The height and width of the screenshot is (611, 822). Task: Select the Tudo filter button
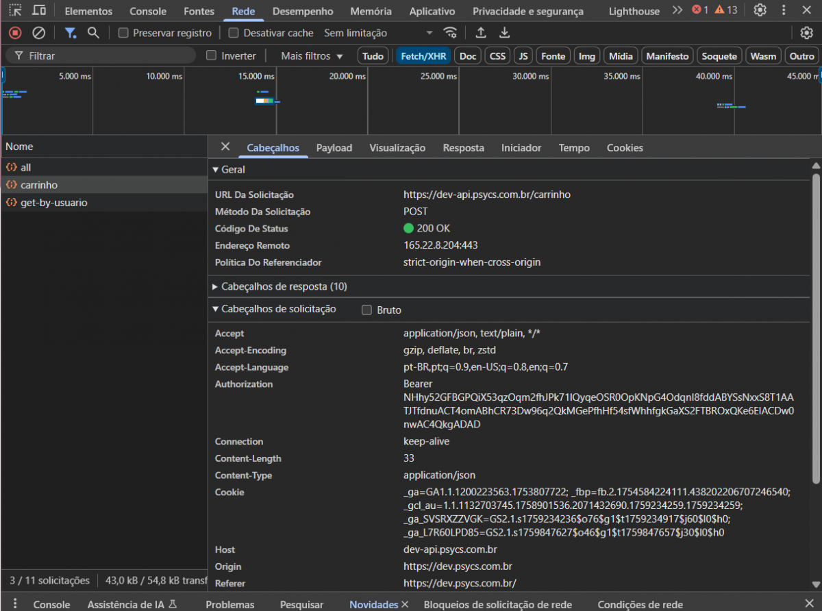tap(373, 56)
